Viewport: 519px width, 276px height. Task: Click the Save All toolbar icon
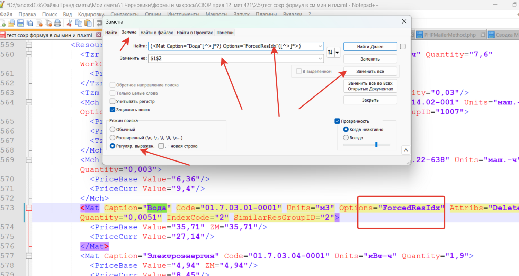30,23
